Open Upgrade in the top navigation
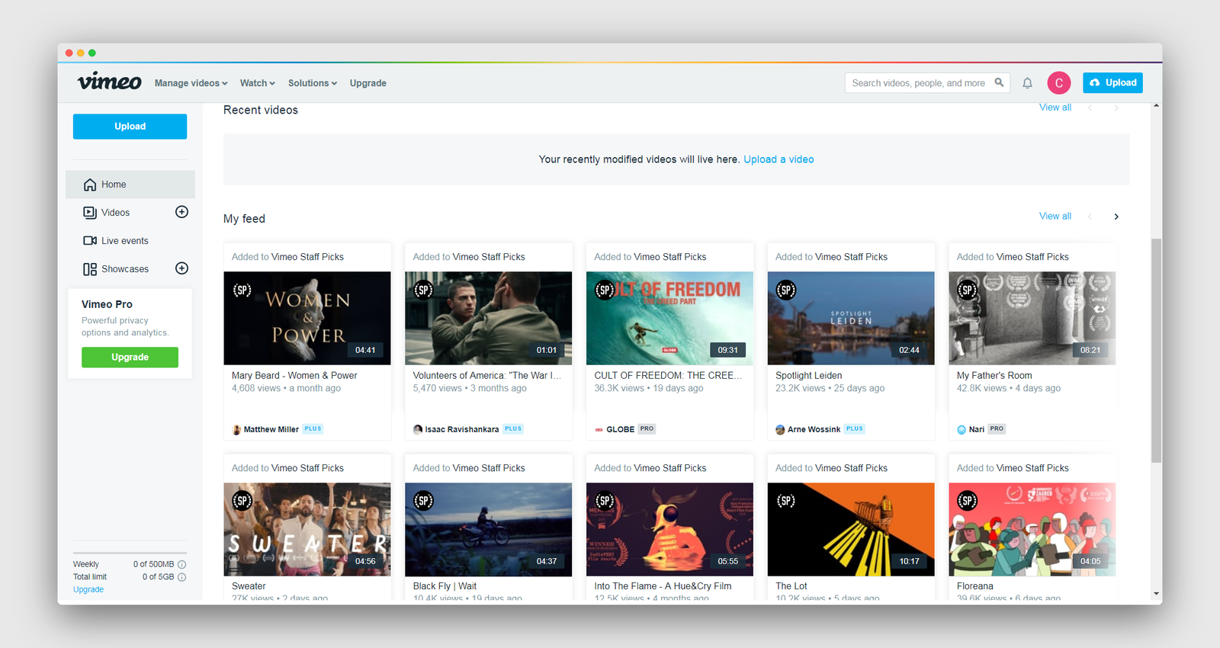Screen dimensions: 1220x648 tap(368, 83)
